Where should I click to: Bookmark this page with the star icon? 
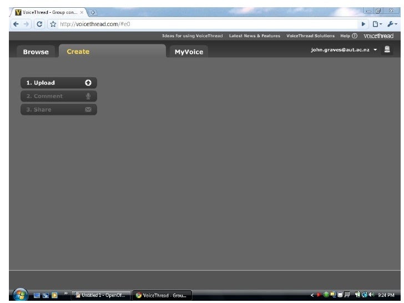(x=53, y=24)
